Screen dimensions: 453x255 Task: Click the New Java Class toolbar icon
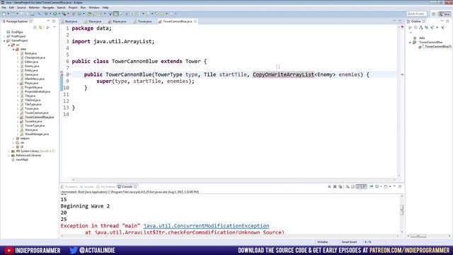tap(79, 13)
